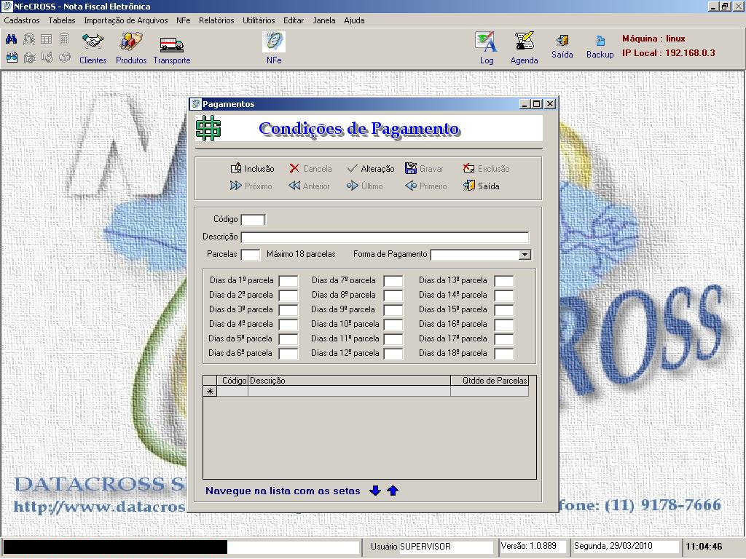746x559 pixels.
Task: Click the Dias da 13ª parcela field
Action: click(x=504, y=281)
